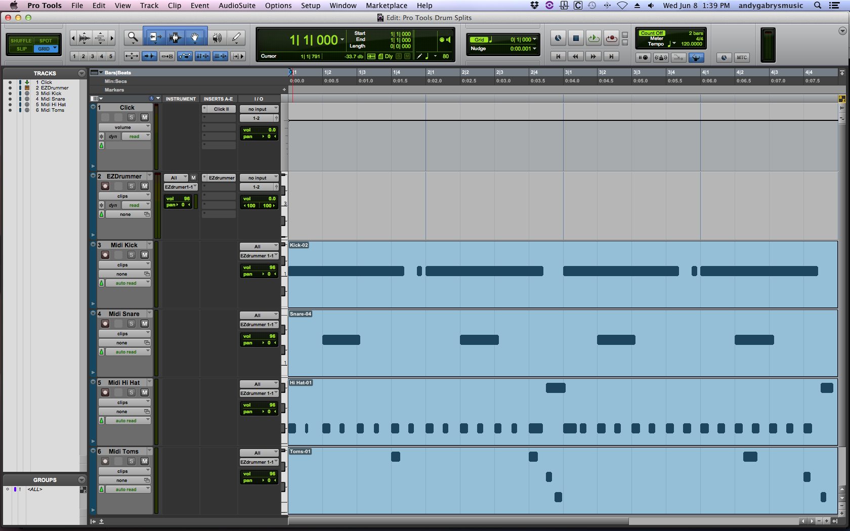Click the Record transport button
Viewport: 850px width, 531px height.
(611, 38)
